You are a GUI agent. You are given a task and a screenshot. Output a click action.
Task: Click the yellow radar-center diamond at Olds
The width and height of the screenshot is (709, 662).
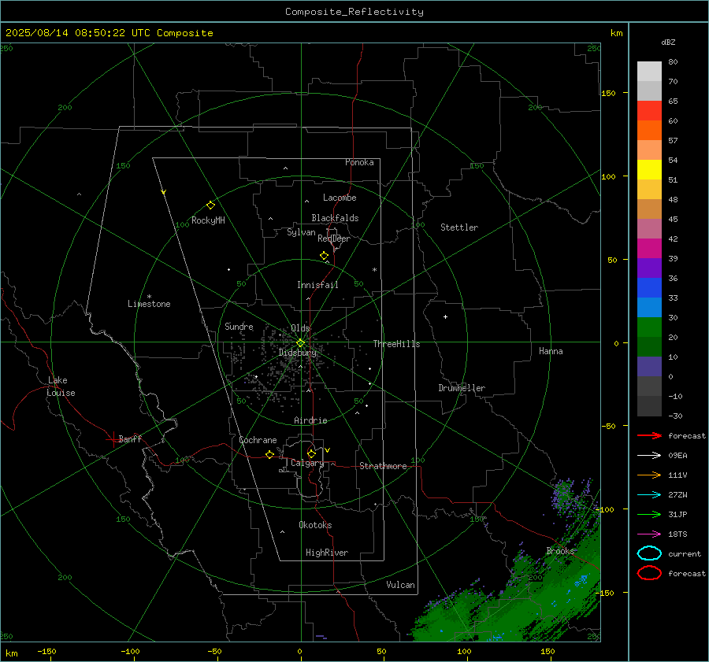tap(300, 343)
